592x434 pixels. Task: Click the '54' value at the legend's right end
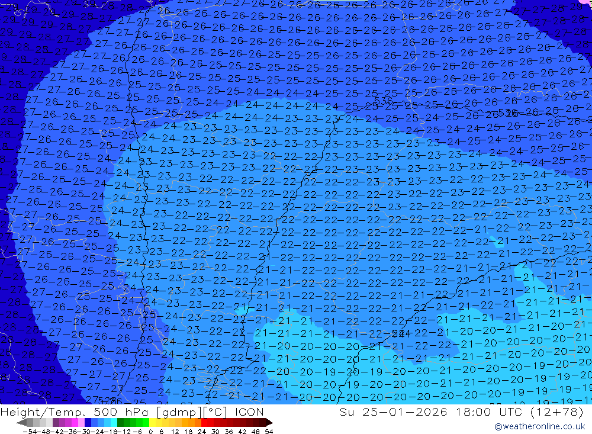(x=269, y=432)
